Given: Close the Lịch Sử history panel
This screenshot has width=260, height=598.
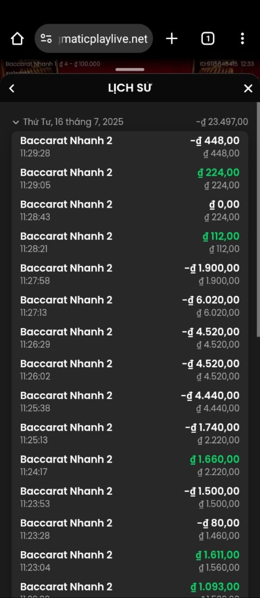Looking at the screenshot, I should coord(248,88).
